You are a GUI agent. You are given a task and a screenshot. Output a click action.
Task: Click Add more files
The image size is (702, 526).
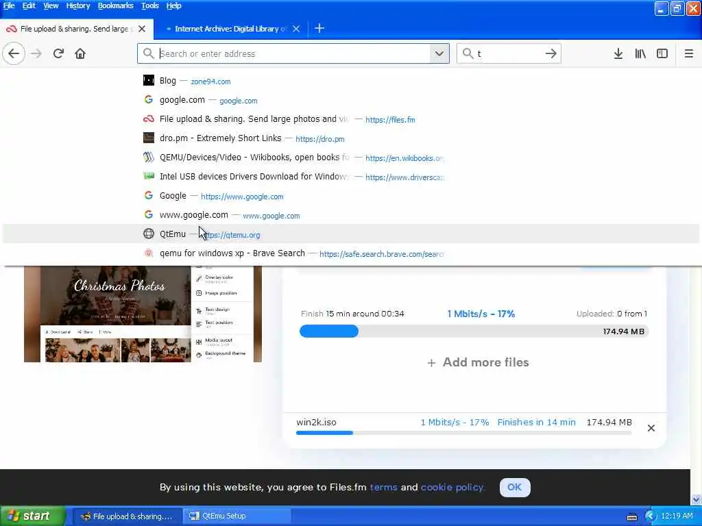(x=478, y=362)
